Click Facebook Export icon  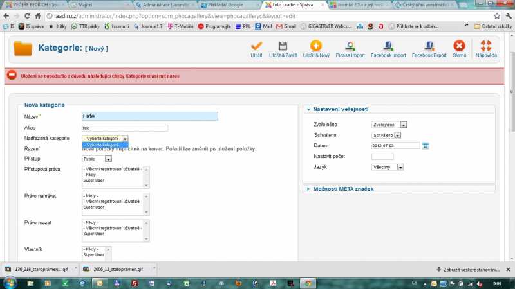click(x=429, y=46)
